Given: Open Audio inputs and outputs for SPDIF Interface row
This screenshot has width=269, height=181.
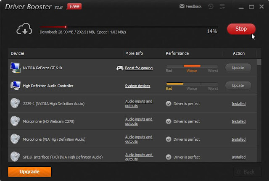Looking at the screenshot, I should pos(139,157).
